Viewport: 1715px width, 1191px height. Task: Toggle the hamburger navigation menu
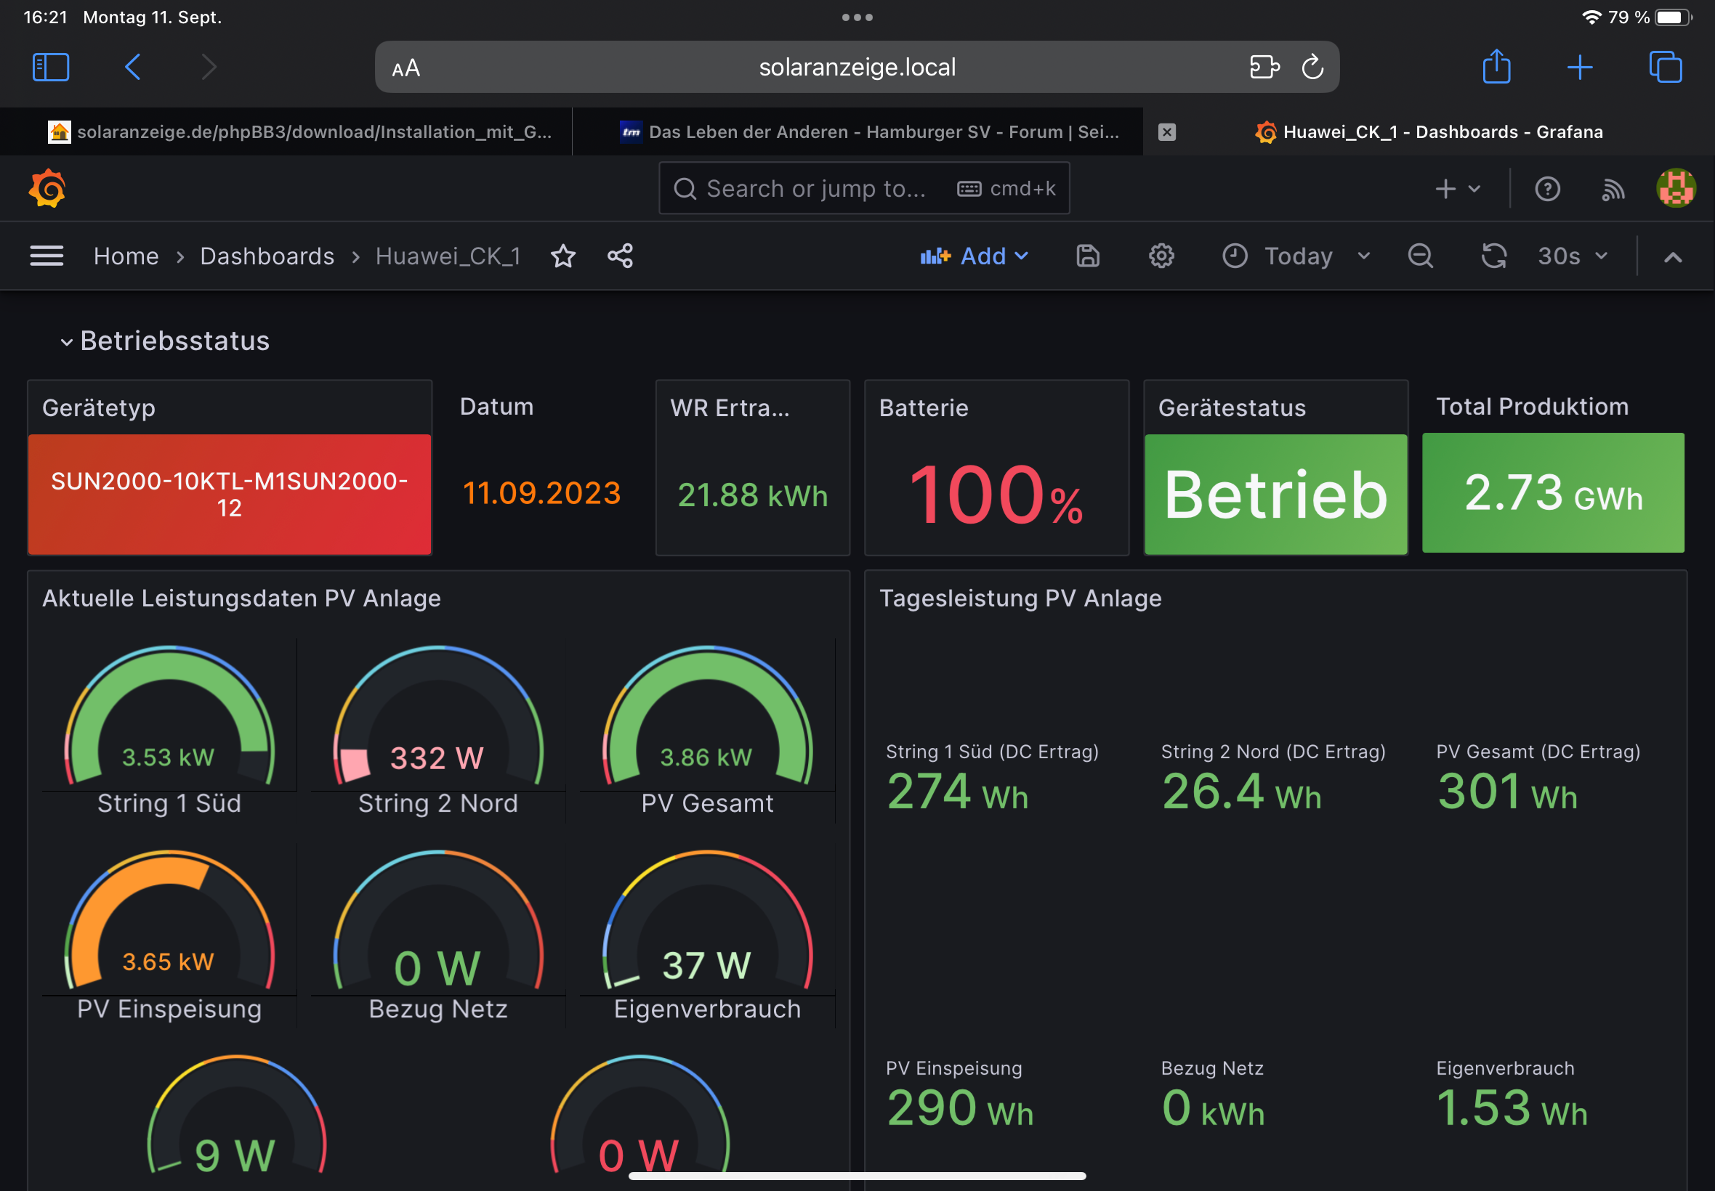click(x=47, y=256)
